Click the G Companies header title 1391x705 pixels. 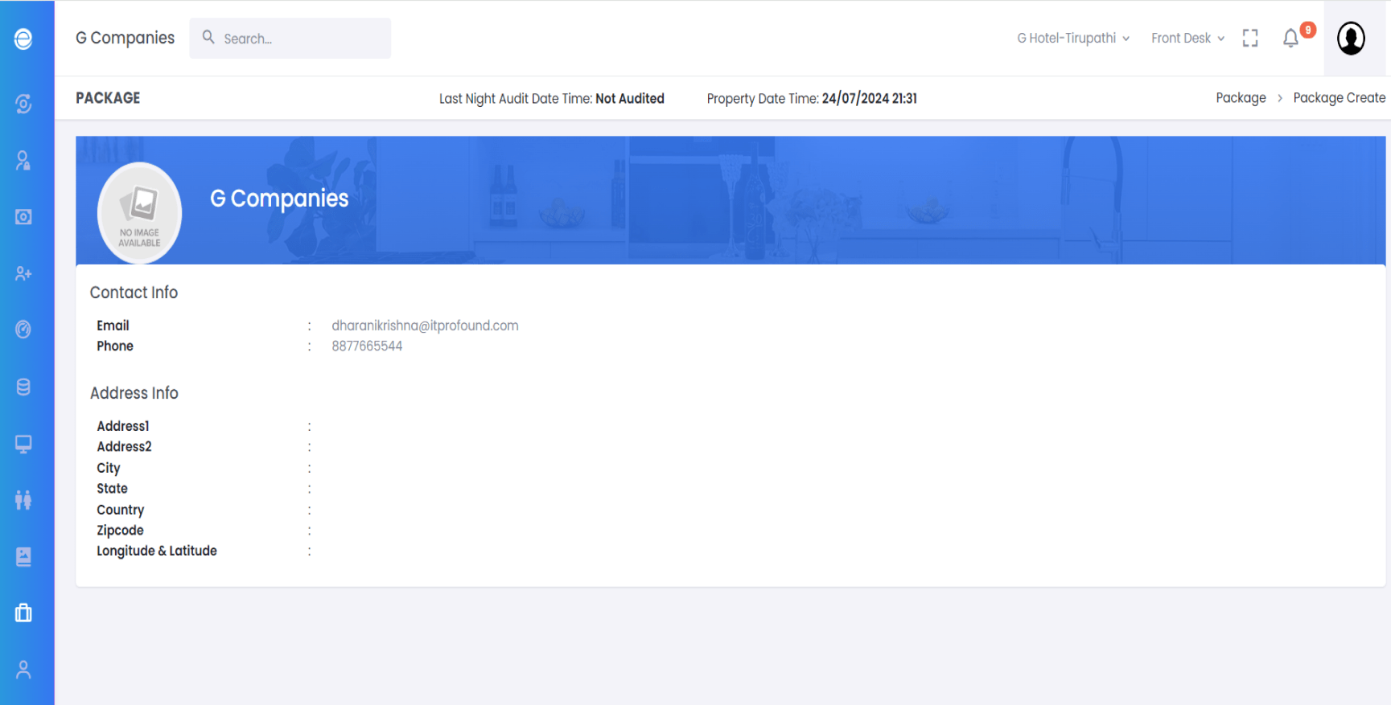[125, 38]
